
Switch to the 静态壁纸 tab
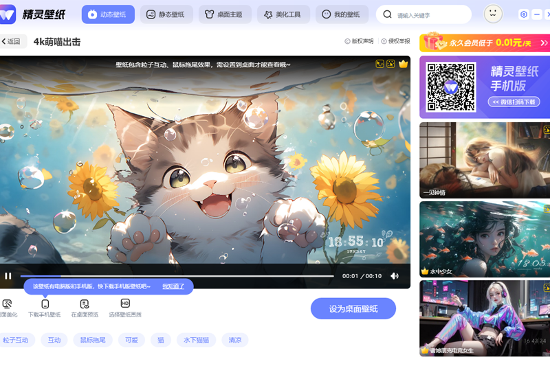pos(166,14)
